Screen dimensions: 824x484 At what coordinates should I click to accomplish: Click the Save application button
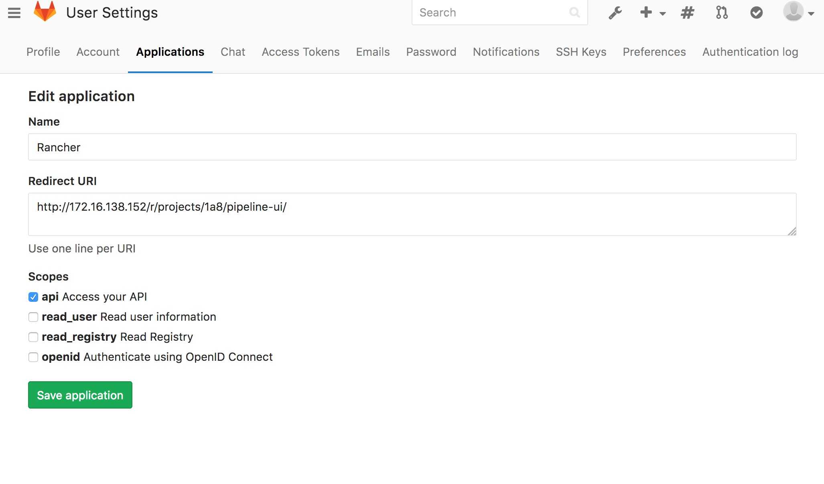[x=80, y=395]
